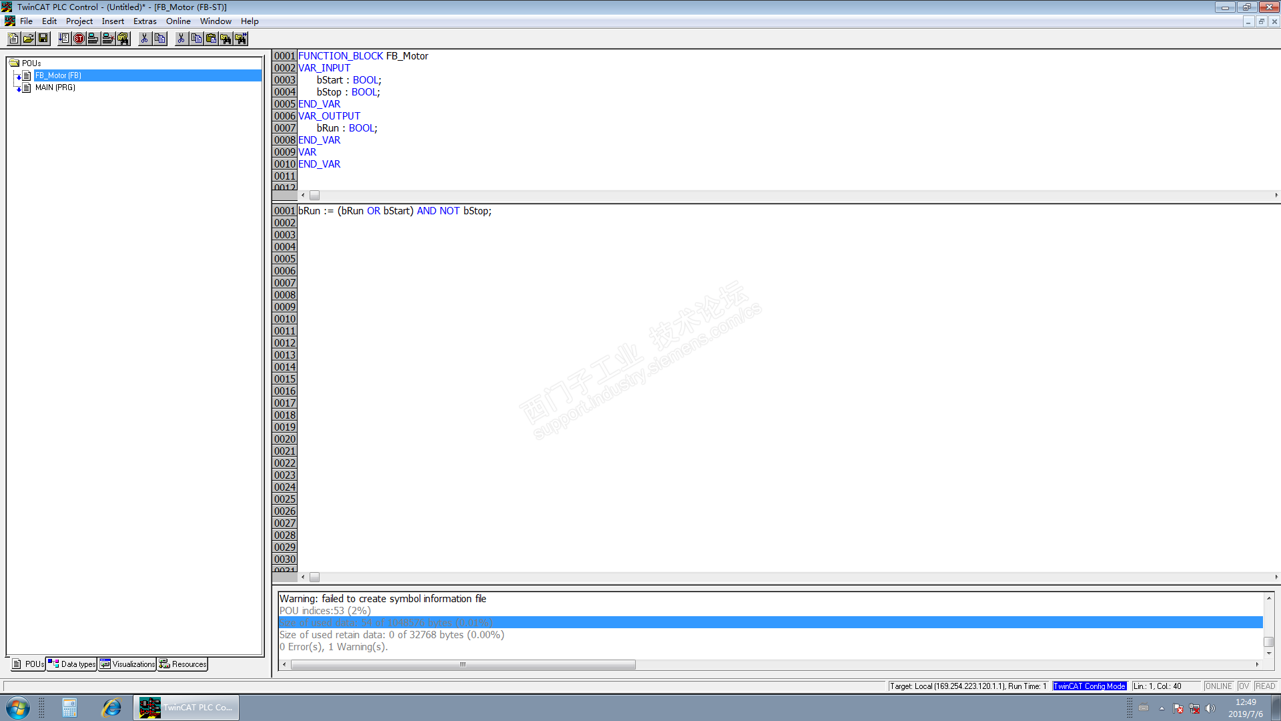Switch to the Data types tab
This screenshot has height=721, width=1281.
pos(72,664)
